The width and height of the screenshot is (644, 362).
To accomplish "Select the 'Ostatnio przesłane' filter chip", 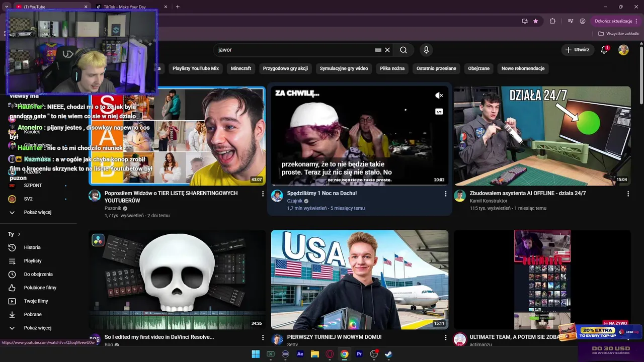I will (x=436, y=68).
